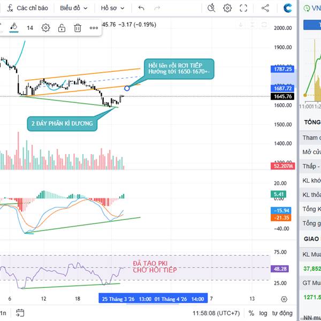
Task: Open time axis settings gear icon
Action: (284, 299)
